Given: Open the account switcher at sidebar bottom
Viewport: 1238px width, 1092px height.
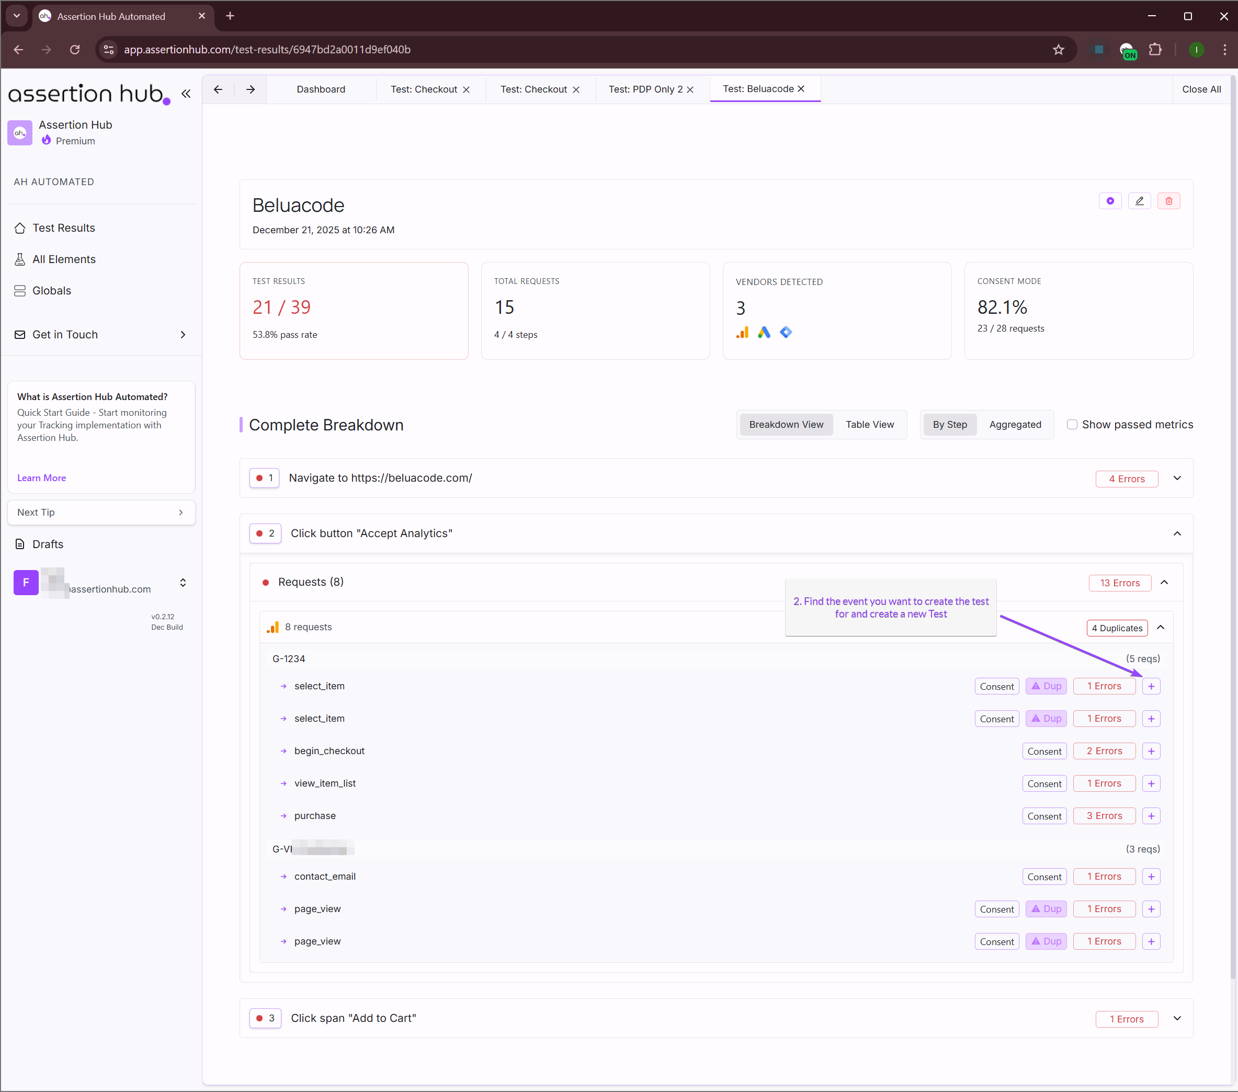Looking at the screenshot, I should coord(183,583).
